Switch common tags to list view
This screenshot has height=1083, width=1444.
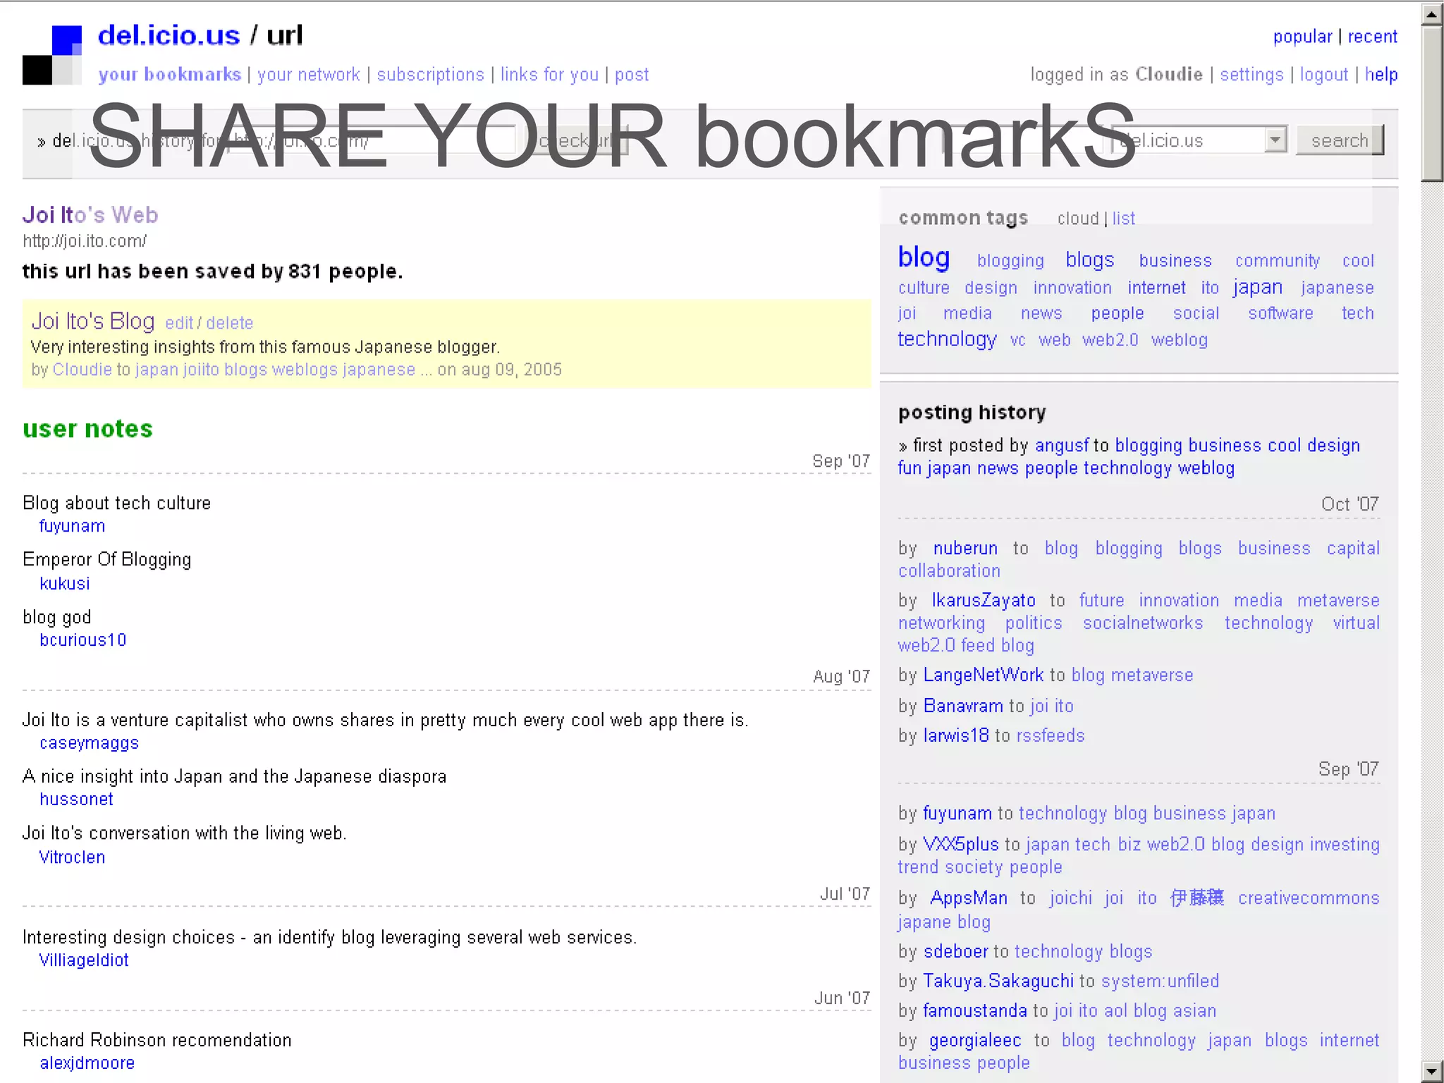tap(1124, 219)
